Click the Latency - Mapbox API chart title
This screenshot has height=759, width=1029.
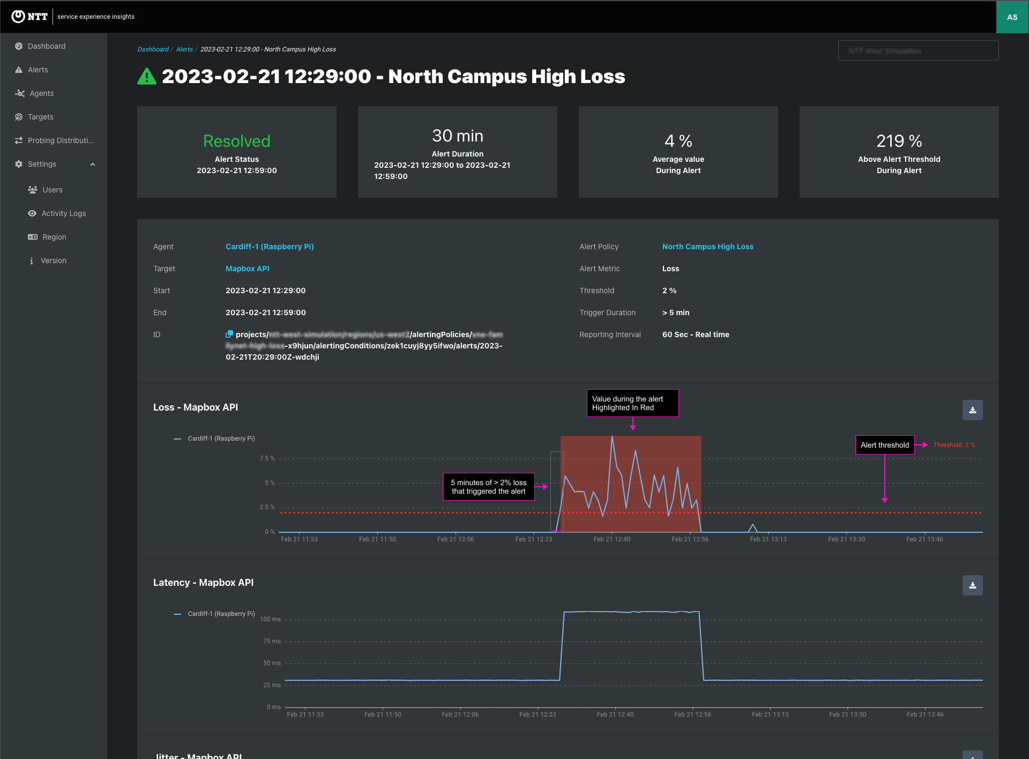click(203, 583)
